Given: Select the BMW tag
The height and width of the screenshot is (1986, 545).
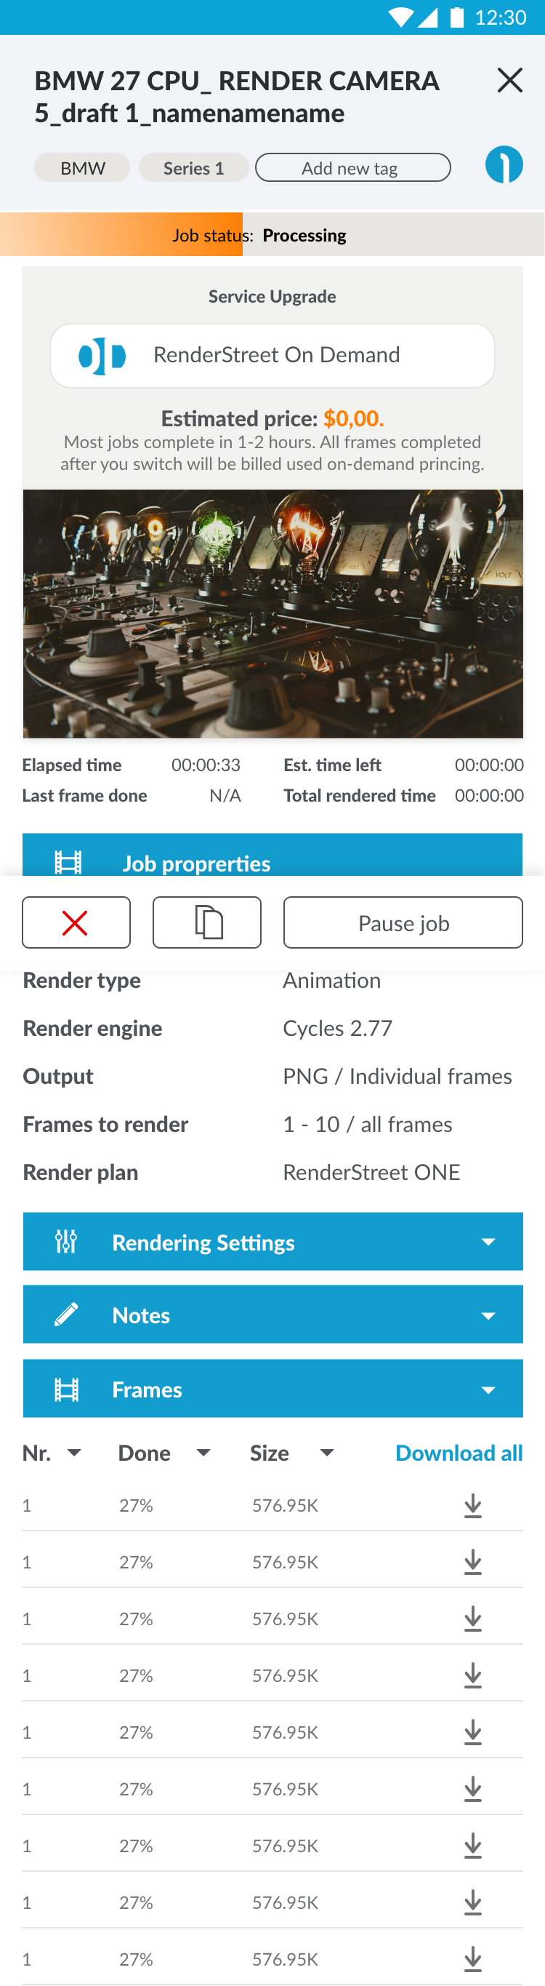Looking at the screenshot, I should [82, 168].
